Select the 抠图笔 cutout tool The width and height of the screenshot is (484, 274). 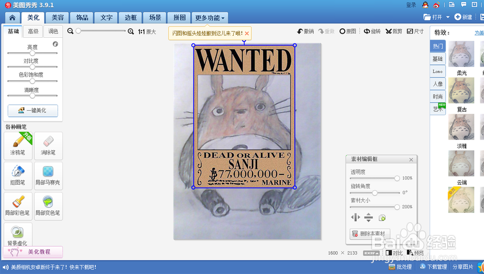coord(18,176)
